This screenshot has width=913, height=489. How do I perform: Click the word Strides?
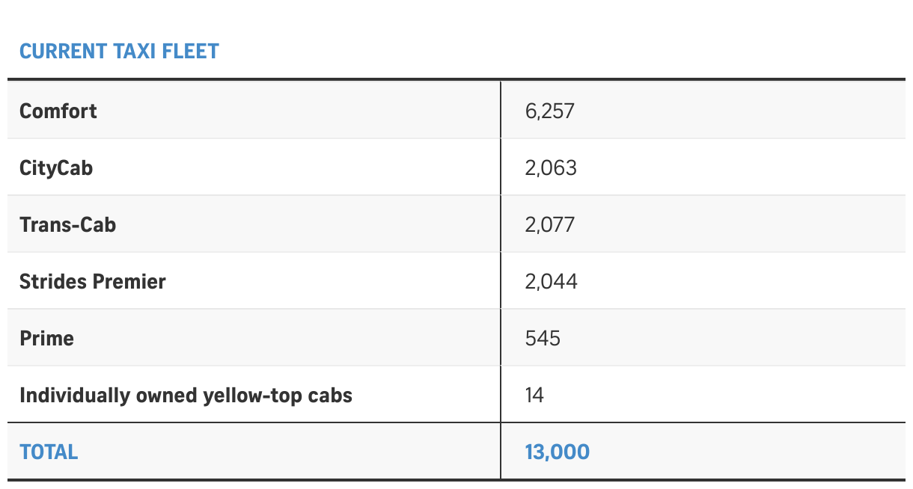pyautogui.click(x=53, y=282)
